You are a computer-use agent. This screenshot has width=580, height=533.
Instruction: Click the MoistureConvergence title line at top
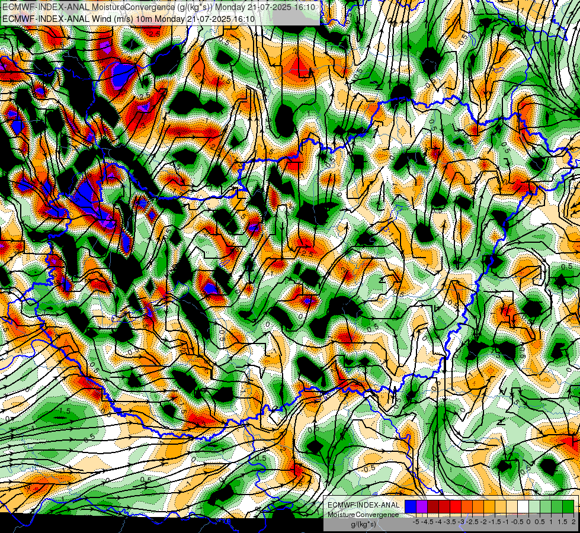point(159,7)
